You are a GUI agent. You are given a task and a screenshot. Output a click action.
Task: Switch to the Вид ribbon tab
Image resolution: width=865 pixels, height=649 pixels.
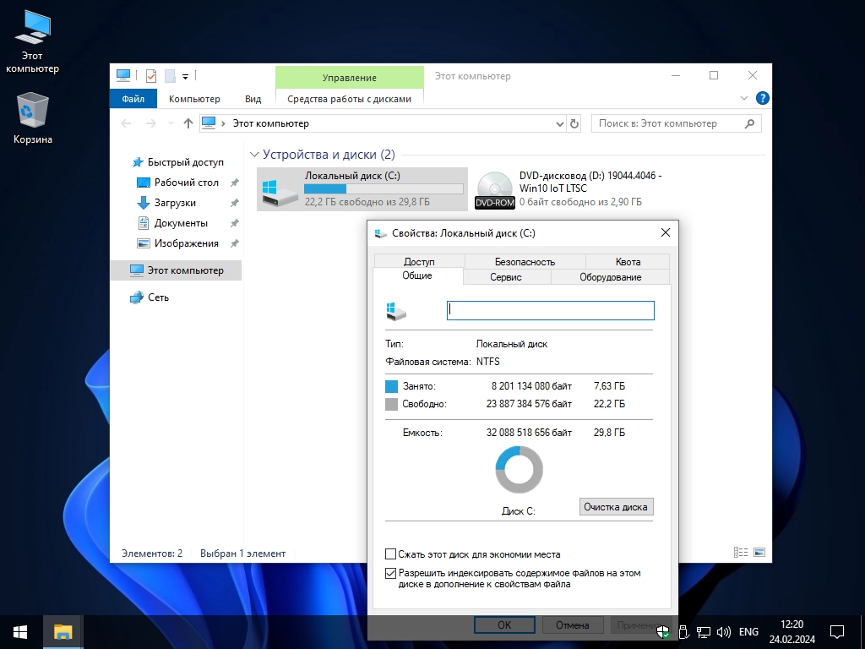click(253, 99)
